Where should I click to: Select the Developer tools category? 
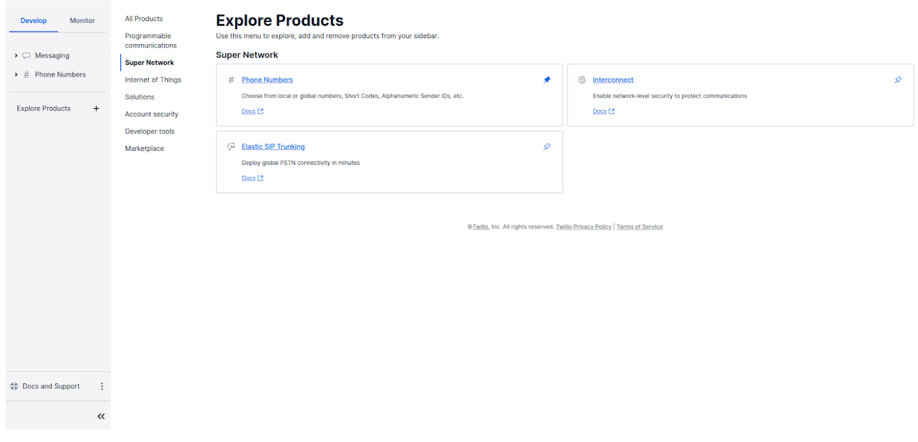(149, 132)
